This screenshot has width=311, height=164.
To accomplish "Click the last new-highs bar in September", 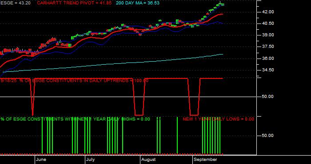I will coord(220,136).
